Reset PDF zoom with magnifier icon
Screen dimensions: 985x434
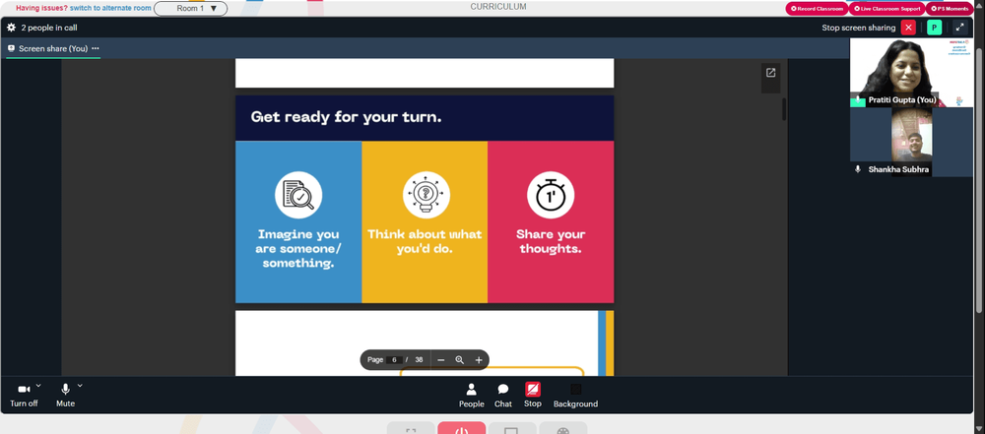(460, 360)
